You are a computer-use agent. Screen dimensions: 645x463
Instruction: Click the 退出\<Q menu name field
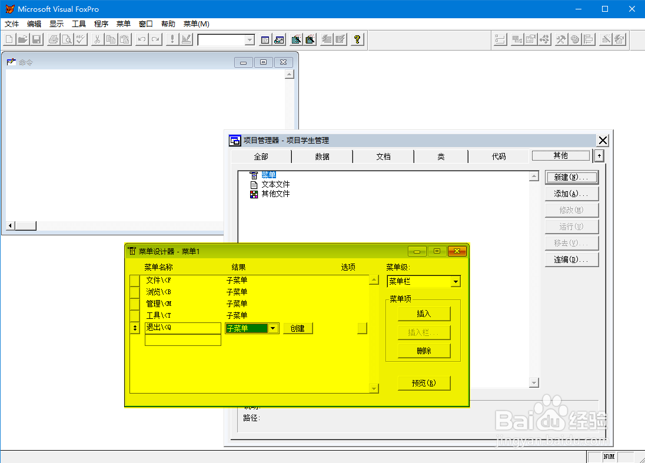click(183, 328)
